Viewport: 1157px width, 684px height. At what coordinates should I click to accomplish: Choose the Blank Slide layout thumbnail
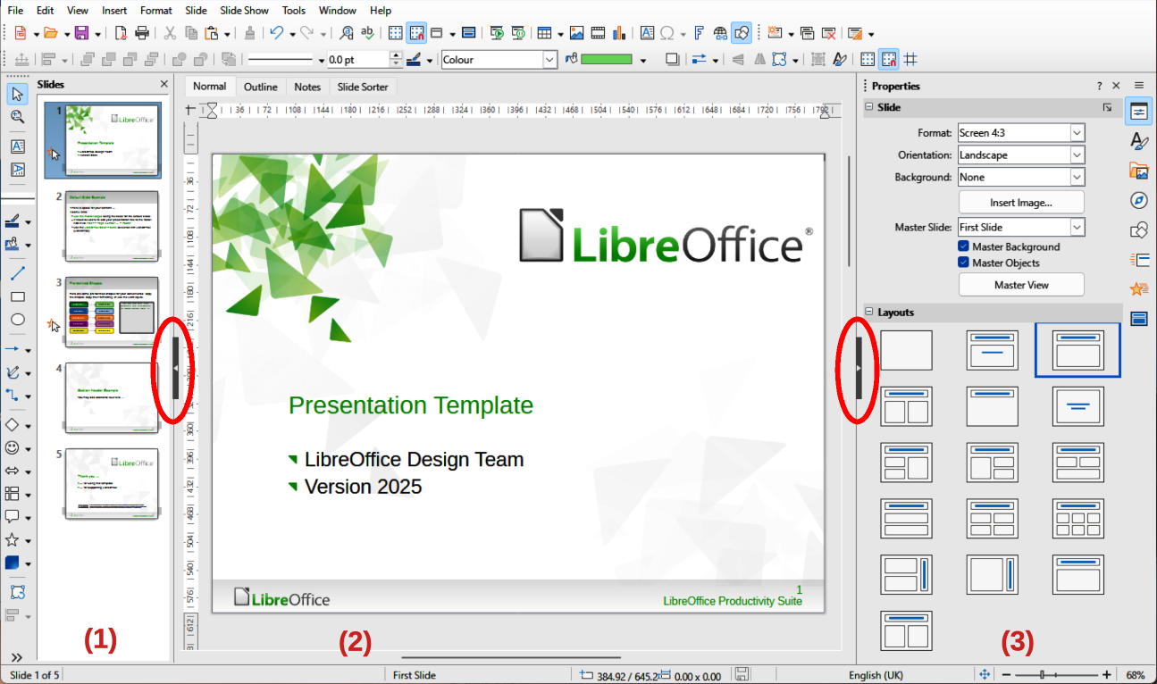pyautogui.click(x=906, y=350)
